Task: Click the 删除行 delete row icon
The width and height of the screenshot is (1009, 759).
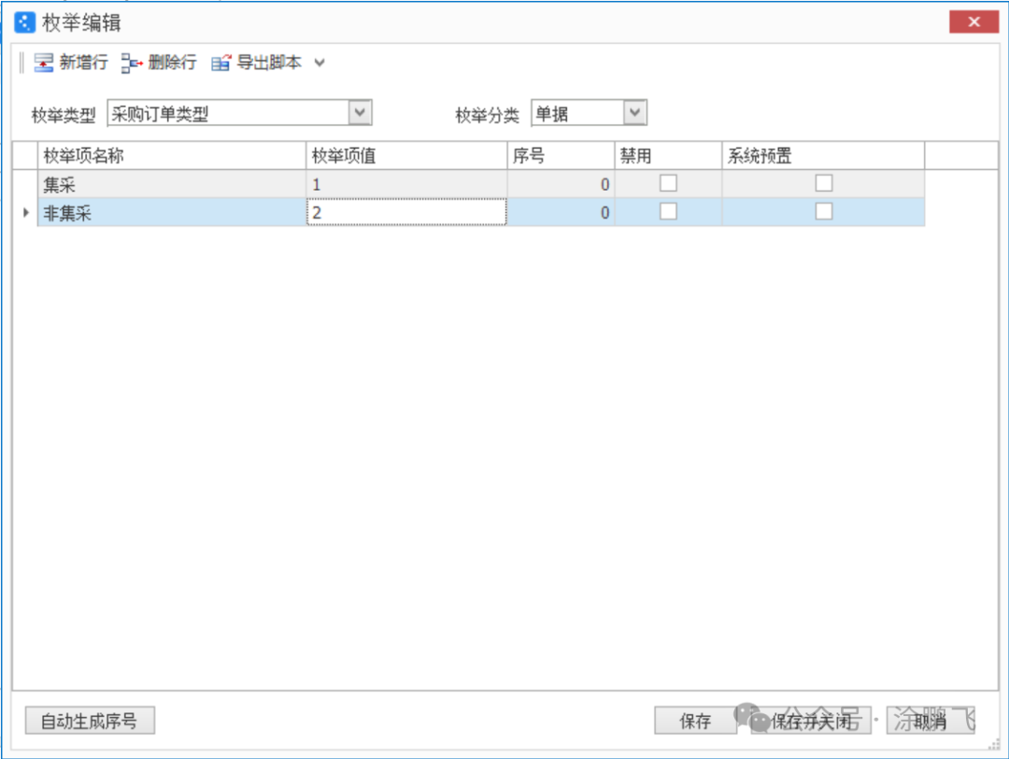Action: click(132, 64)
